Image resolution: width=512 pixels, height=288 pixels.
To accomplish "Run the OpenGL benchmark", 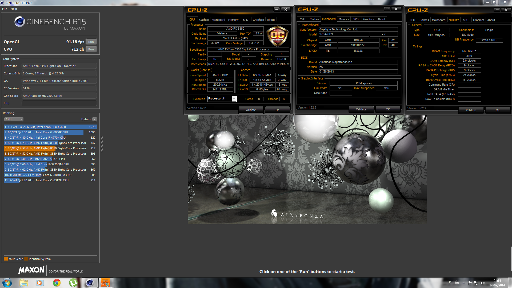I will [x=91, y=42].
